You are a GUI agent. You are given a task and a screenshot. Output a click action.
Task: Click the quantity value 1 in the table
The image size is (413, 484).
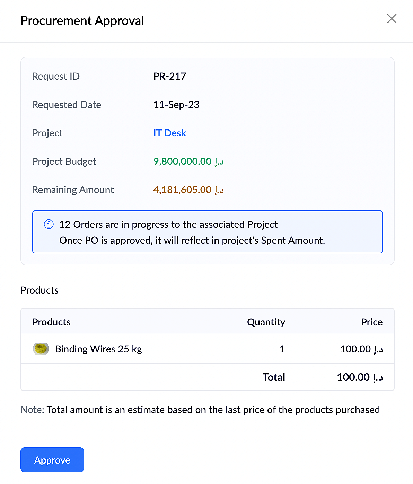pyautogui.click(x=282, y=349)
